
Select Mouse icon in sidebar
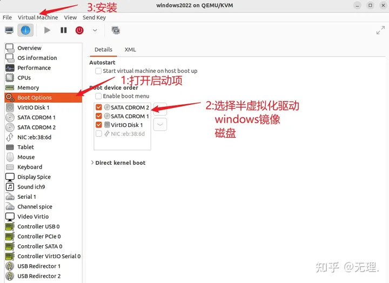point(10,157)
